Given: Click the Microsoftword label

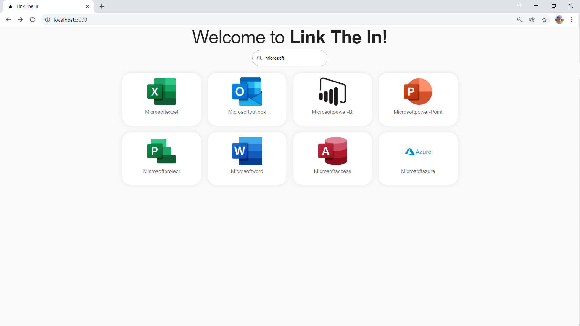Looking at the screenshot, I should (x=247, y=171).
